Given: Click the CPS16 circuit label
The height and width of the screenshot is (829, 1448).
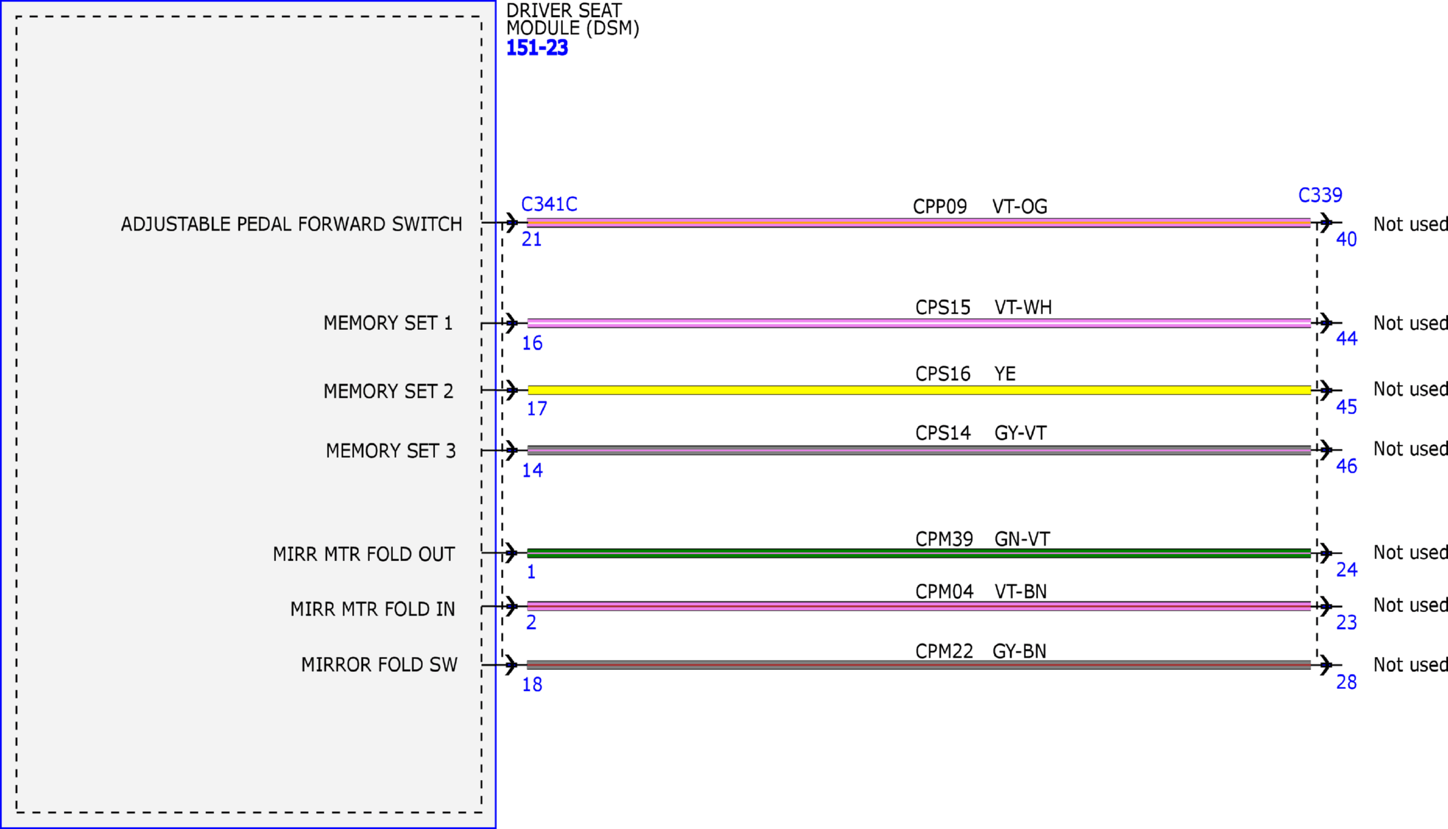Looking at the screenshot, I should point(943,374).
